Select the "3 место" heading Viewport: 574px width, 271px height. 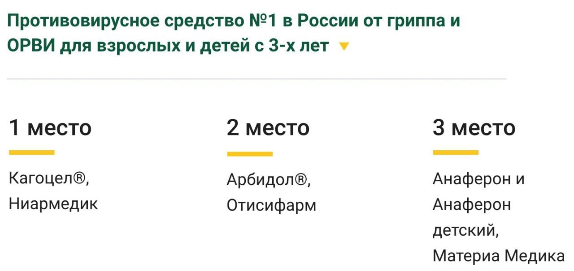(474, 128)
